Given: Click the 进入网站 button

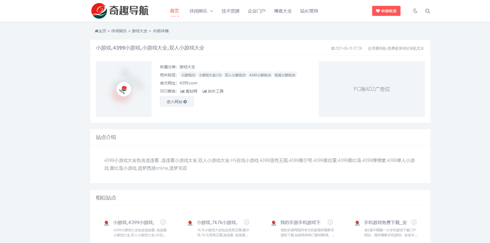Looking at the screenshot, I should click(177, 101).
